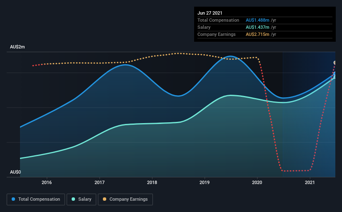Click the AU$2m y-axis label
This screenshot has height=212, width=342.
pyautogui.click(x=17, y=47)
